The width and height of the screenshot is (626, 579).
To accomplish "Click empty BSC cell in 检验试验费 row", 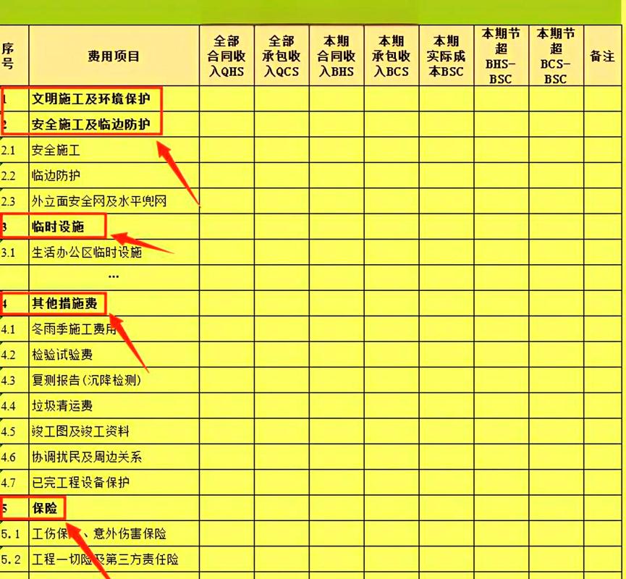I will (x=447, y=355).
